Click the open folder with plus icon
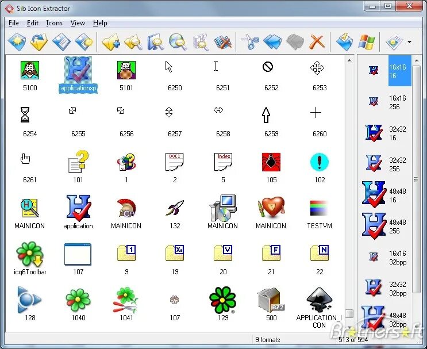Viewport: 427px width, 349px height. (x=110, y=41)
